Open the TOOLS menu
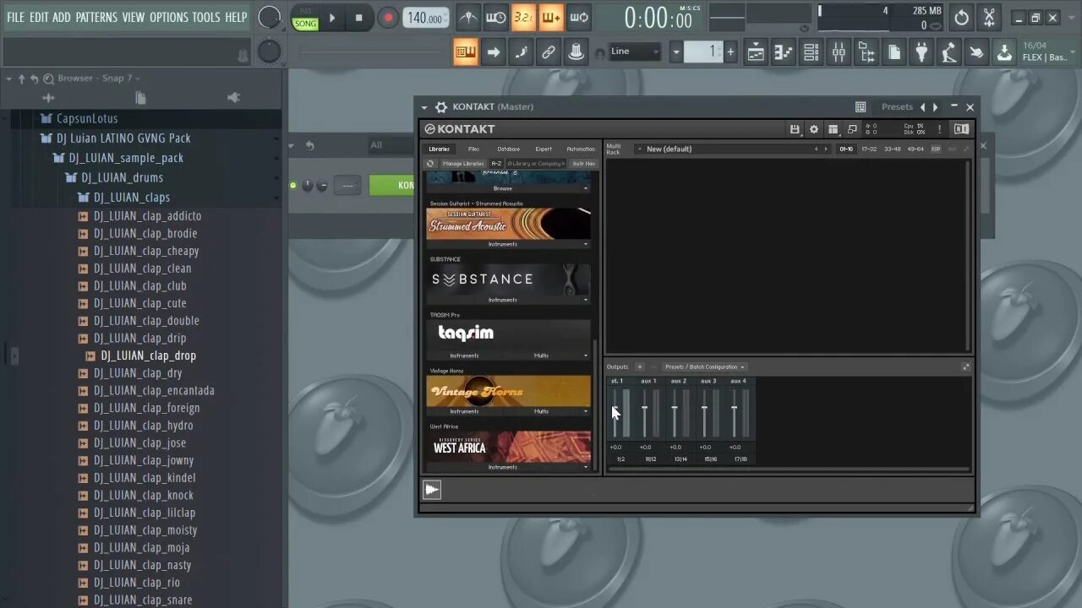The height and width of the screenshot is (608, 1082). pyautogui.click(x=205, y=17)
